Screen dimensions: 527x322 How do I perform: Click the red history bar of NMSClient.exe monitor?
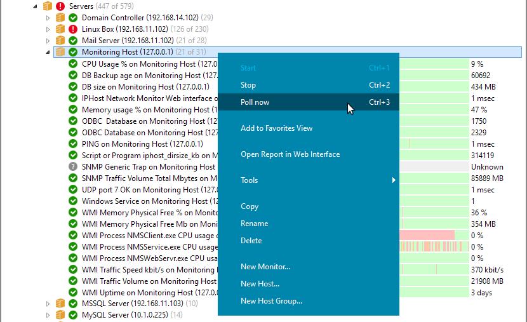coord(427,235)
